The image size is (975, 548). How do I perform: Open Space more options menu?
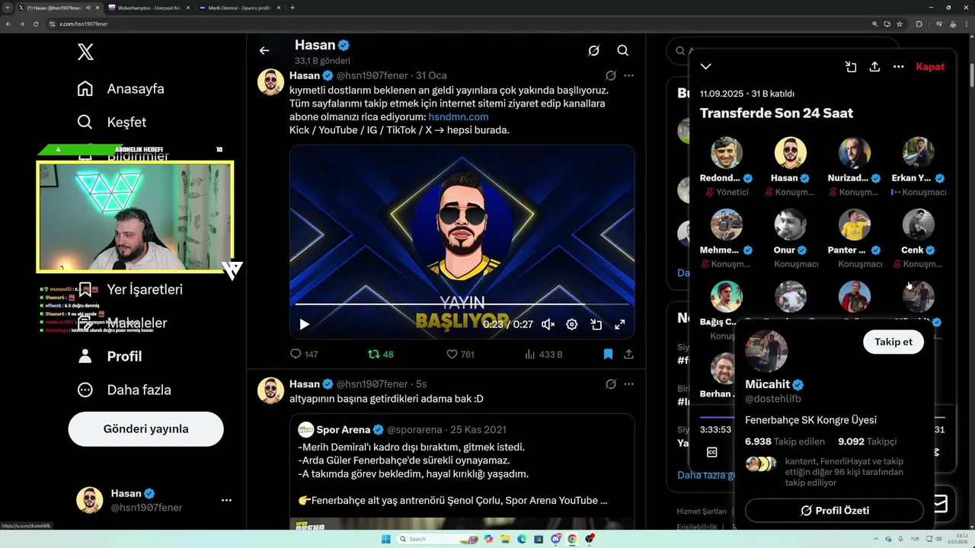point(899,67)
